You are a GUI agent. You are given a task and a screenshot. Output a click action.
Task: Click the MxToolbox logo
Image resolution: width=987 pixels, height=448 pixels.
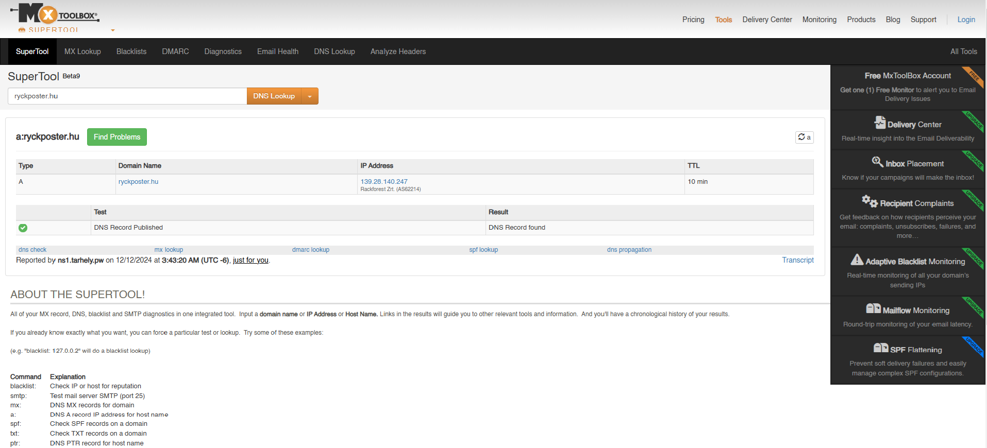click(x=55, y=13)
